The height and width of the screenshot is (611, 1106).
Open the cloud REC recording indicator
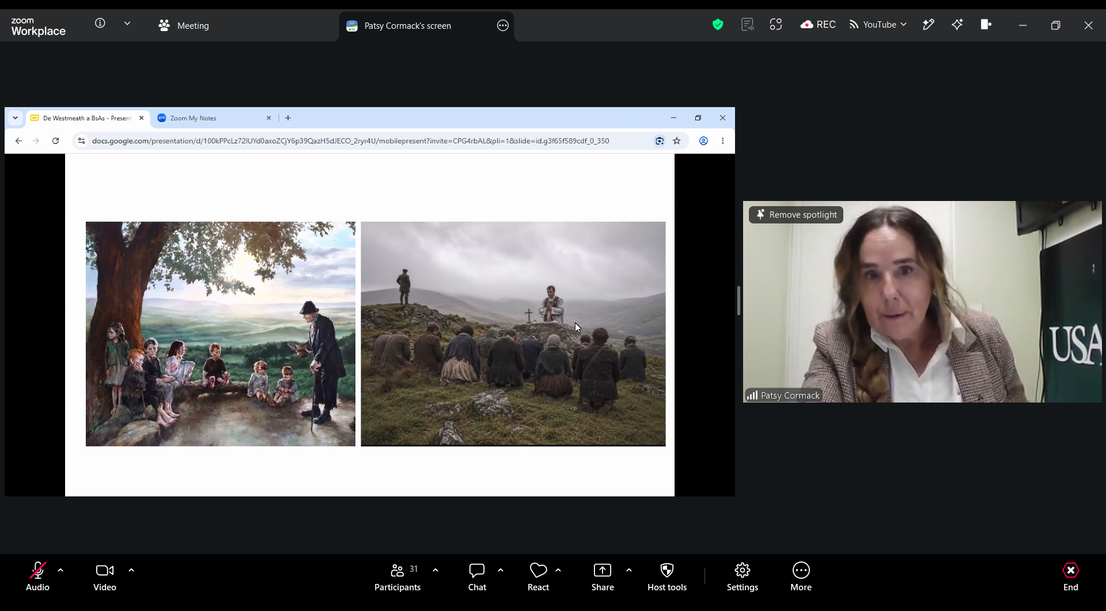pos(818,24)
